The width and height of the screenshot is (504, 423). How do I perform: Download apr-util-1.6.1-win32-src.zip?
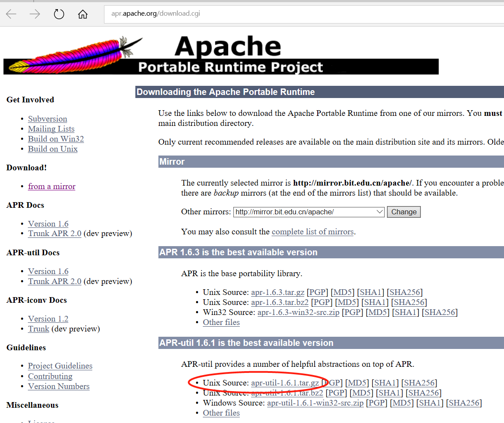point(315,403)
